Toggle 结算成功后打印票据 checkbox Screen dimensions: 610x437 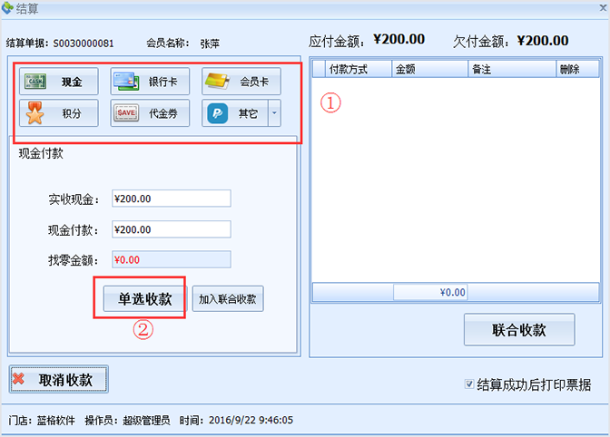pyautogui.click(x=469, y=384)
